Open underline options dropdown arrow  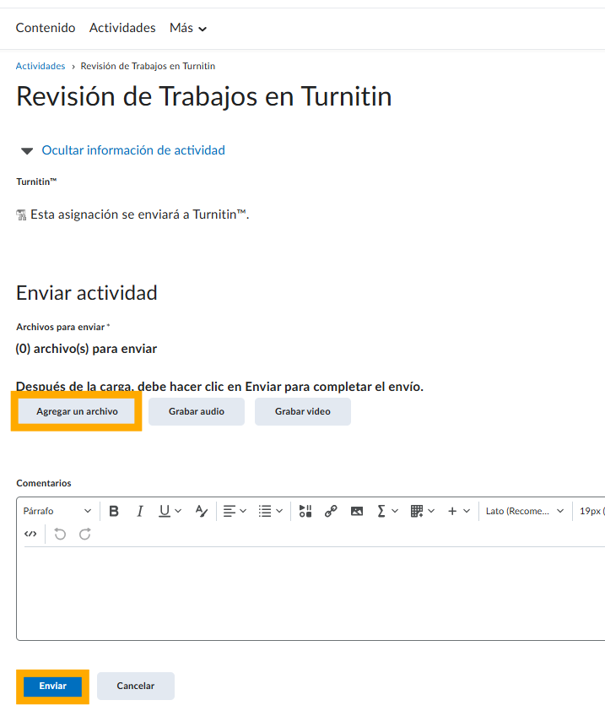click(178, 511)
